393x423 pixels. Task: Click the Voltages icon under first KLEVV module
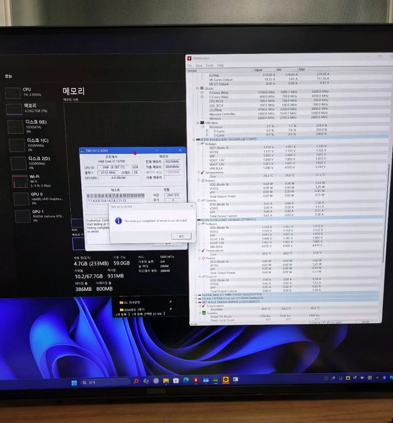click(x=202, y=144)
